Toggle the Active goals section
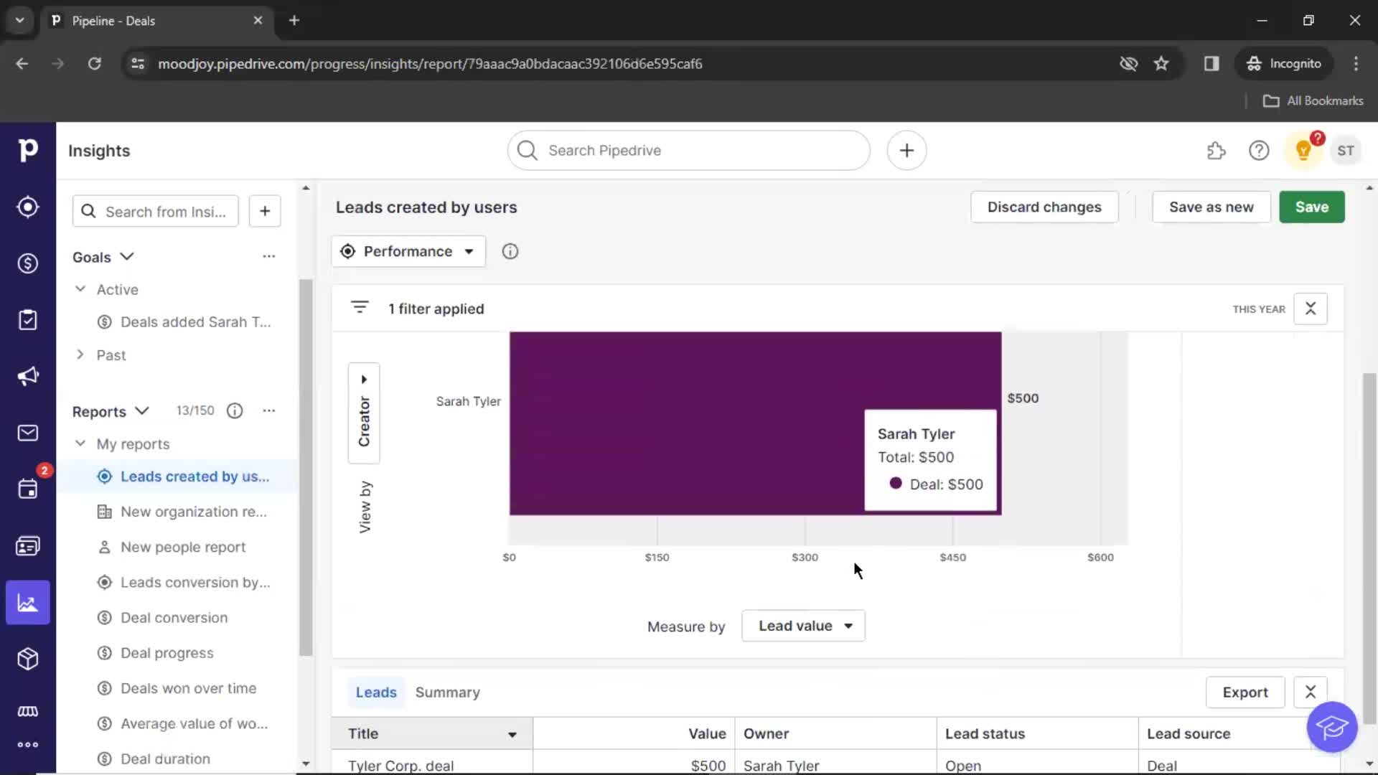The width and height of the screenshot is (1378, 775). [x=80, y=288]
